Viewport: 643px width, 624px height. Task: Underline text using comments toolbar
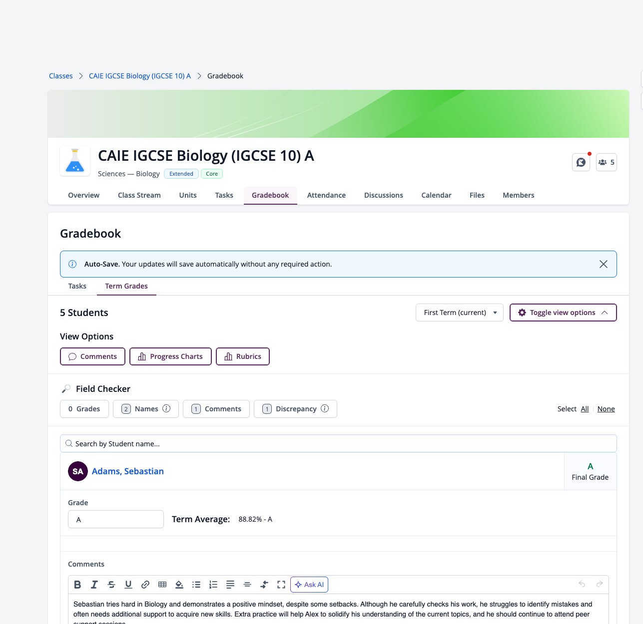[x=128, y=585]
